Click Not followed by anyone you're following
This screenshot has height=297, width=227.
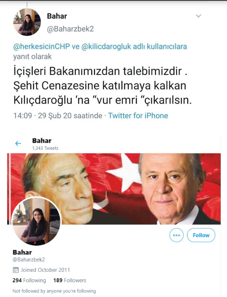[x=54, y=291]
